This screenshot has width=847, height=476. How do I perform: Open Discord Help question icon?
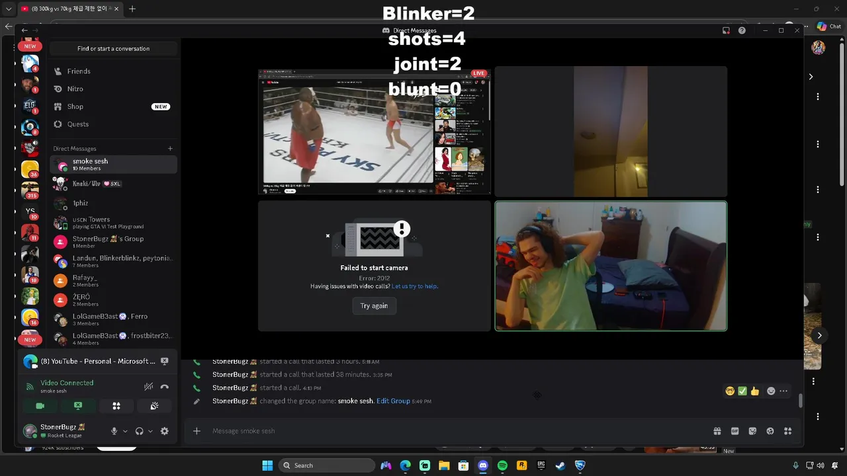coord(742,30)
